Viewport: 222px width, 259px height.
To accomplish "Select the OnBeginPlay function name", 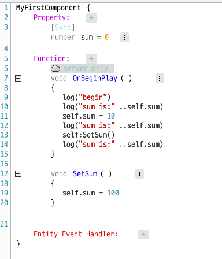I will coord(95,78).
